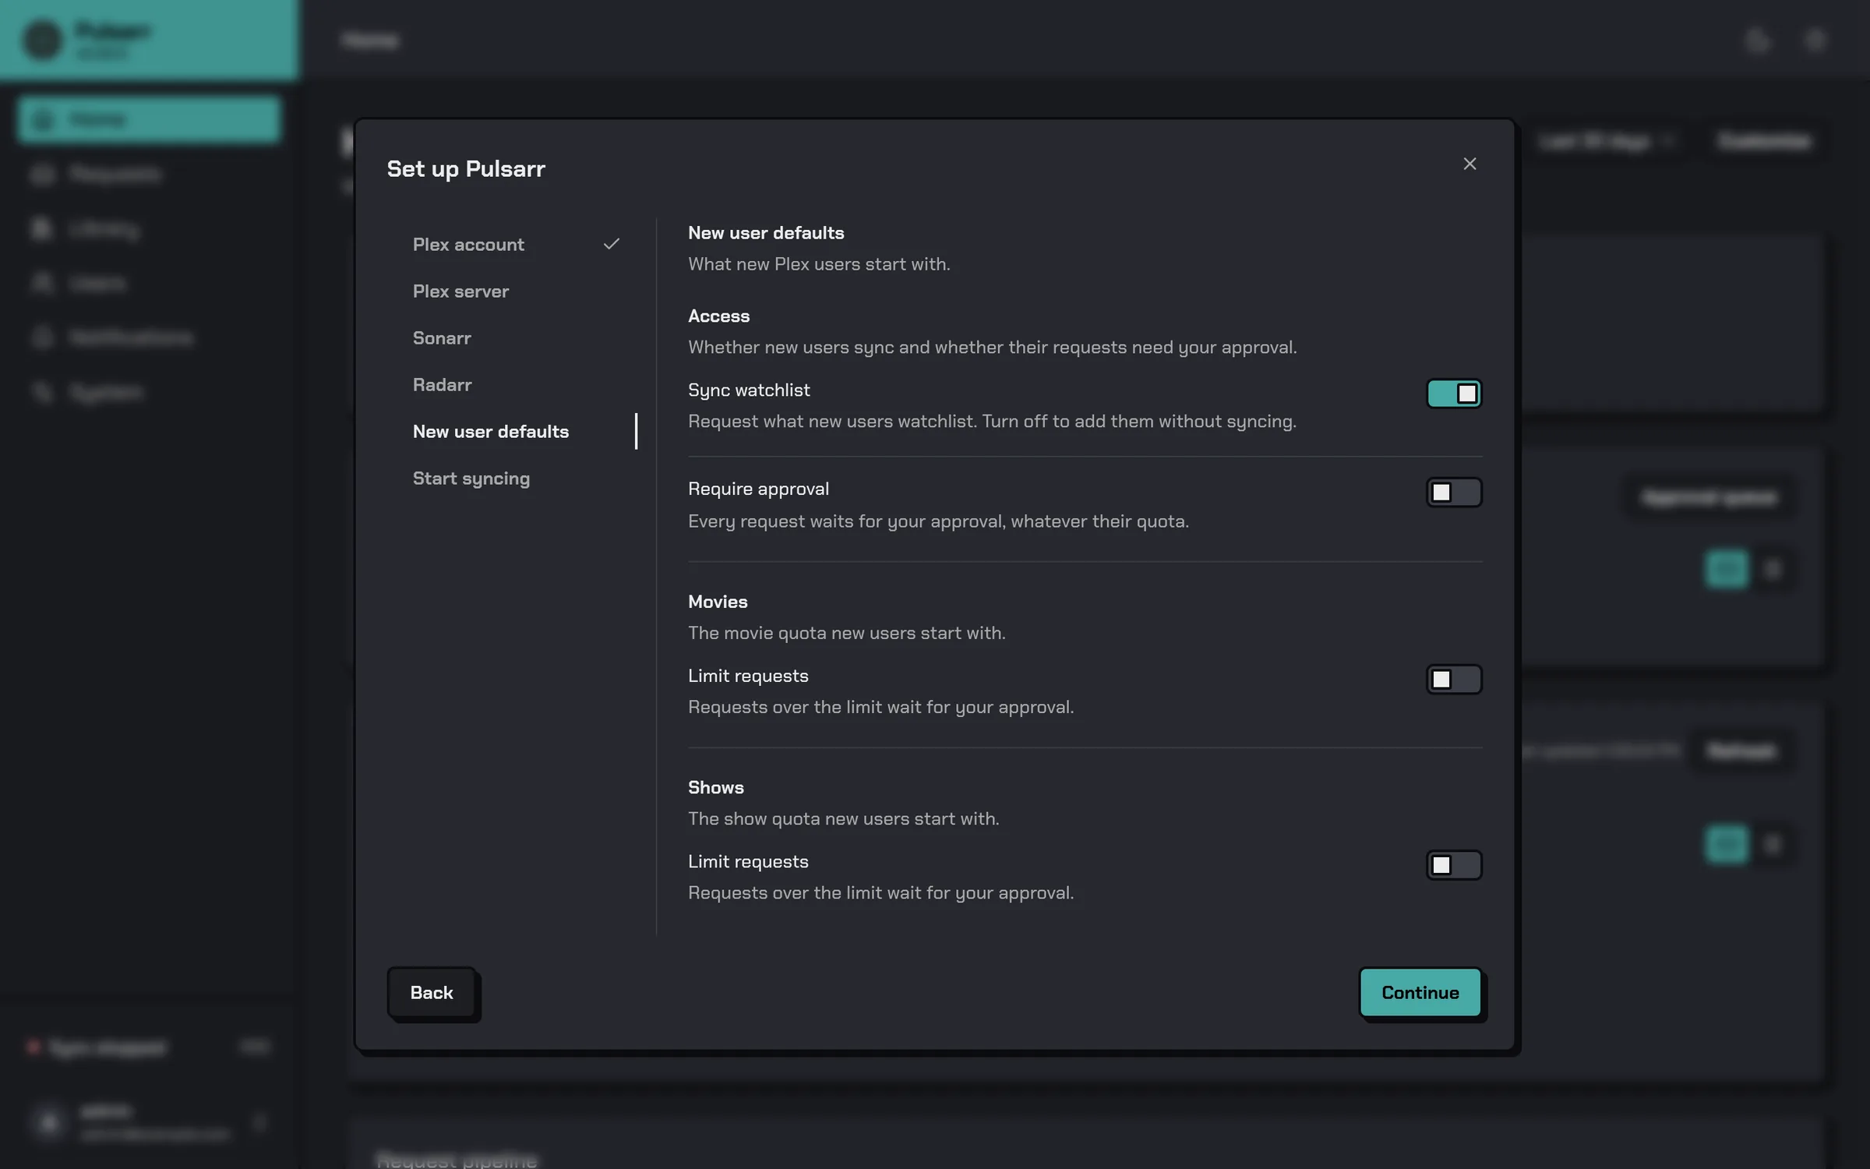Enable the Require approval toggle
The height and width of the screenshot is (1169, 1870).
coord(1454,493)
